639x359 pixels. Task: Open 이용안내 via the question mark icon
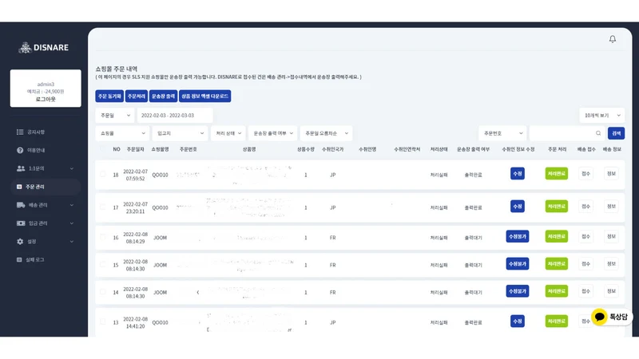(20, 150)
